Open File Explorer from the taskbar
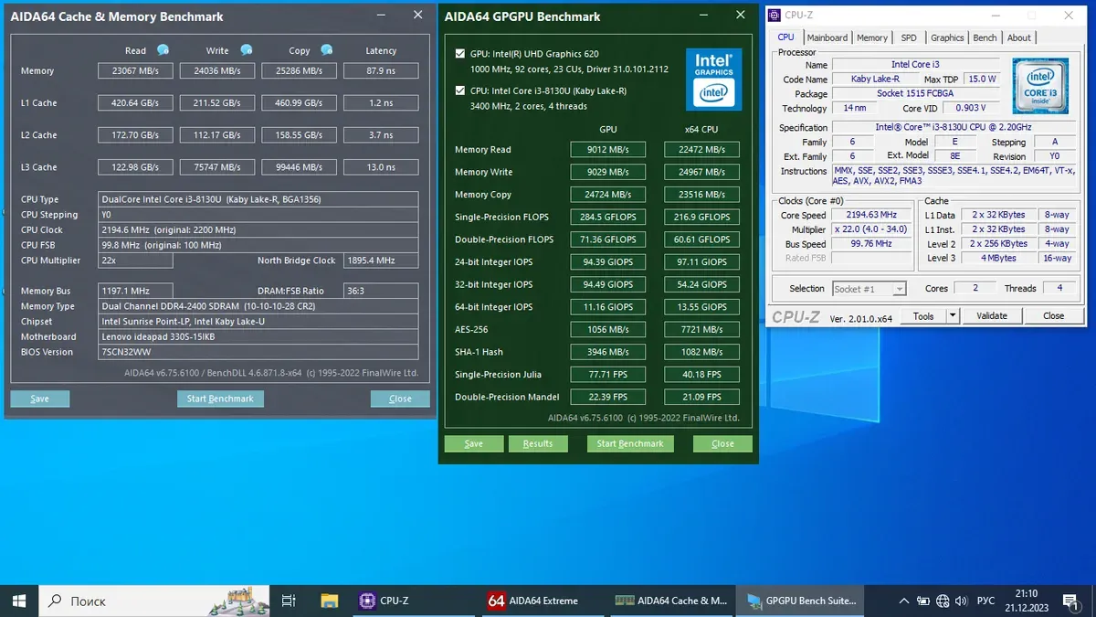The height and width of the screenshot is (617, 1096). tap(330, 601)
